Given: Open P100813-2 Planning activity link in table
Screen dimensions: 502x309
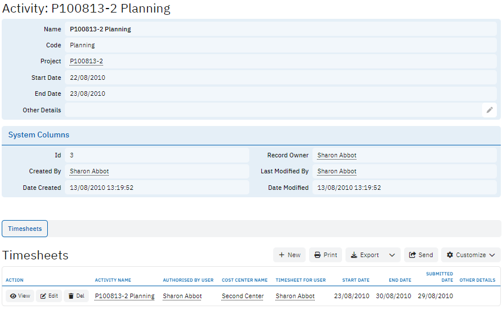Looking at the screenshot, I should point(125,296).
